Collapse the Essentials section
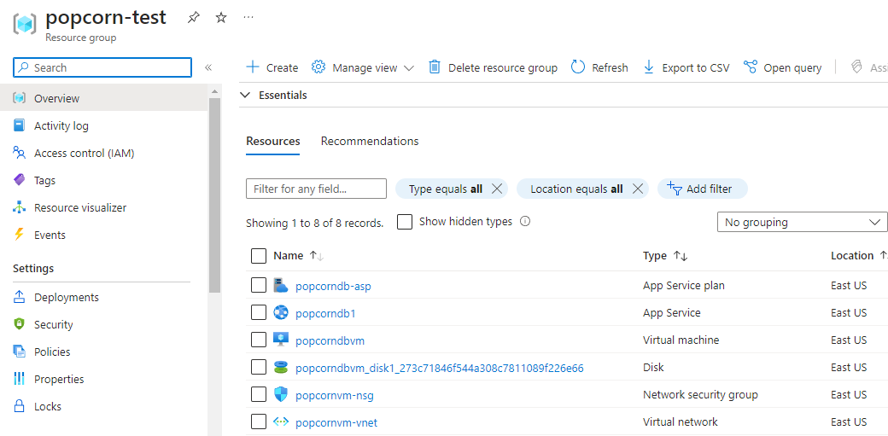Viewport: 888px width, 436px height. (245, 95)
